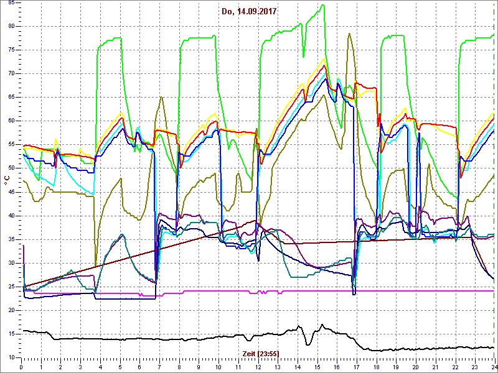Click the 10 label on the y-axis
Screen dimensions: 498x373
[x=12, y=358]
